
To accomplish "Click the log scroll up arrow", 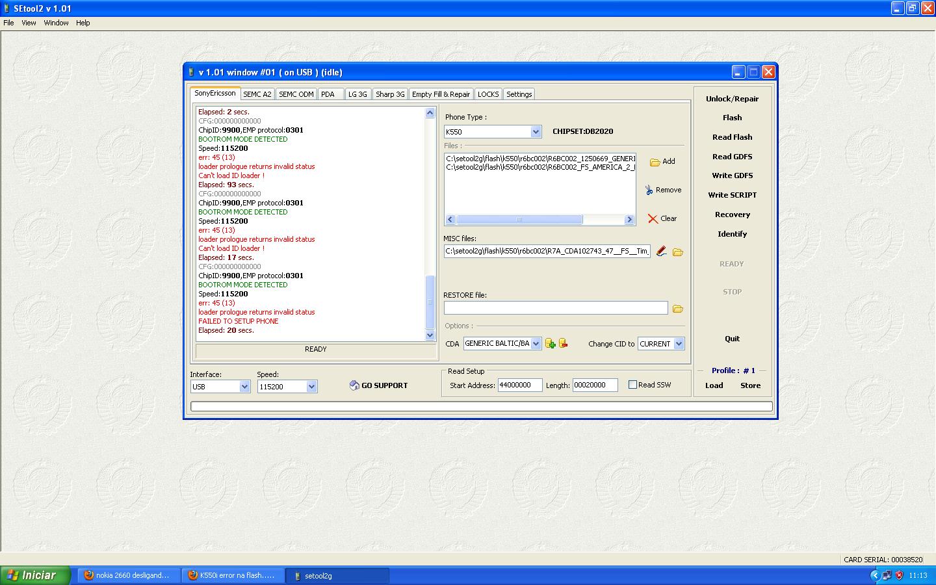I will [430, 113].
